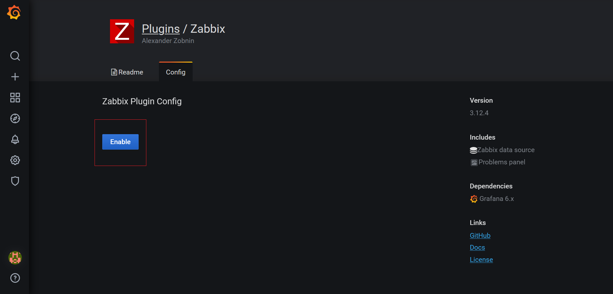This screenshot has height=294, width=613.
Task: Open Explore using the compass icon
Action: [15, 118]
